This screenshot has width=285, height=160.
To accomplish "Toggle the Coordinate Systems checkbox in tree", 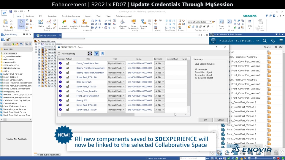I will tap(39, 44).
